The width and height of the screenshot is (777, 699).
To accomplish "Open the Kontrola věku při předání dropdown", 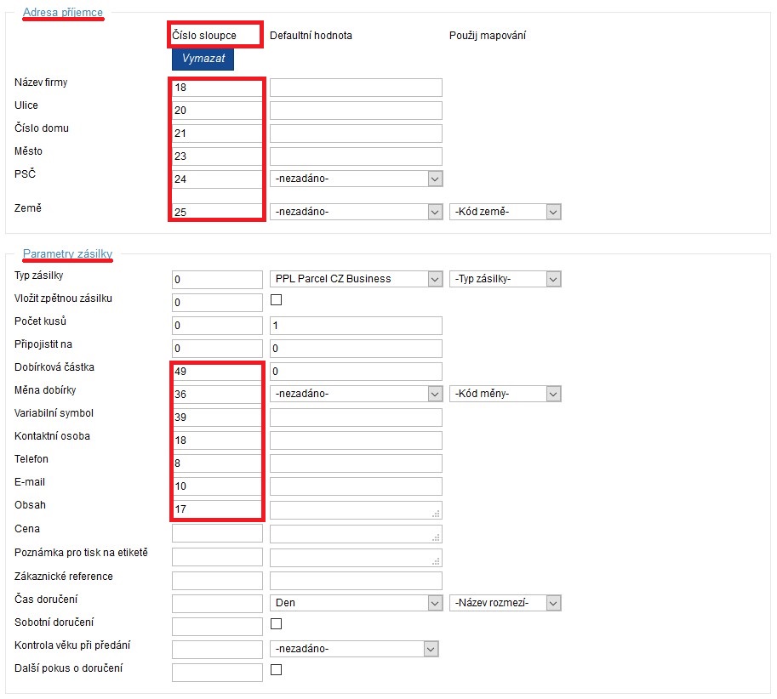I will (354, 649).
